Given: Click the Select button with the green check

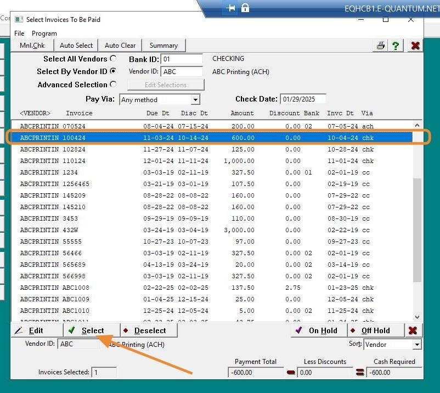Looking at the screenshot, I should [92, 330].
